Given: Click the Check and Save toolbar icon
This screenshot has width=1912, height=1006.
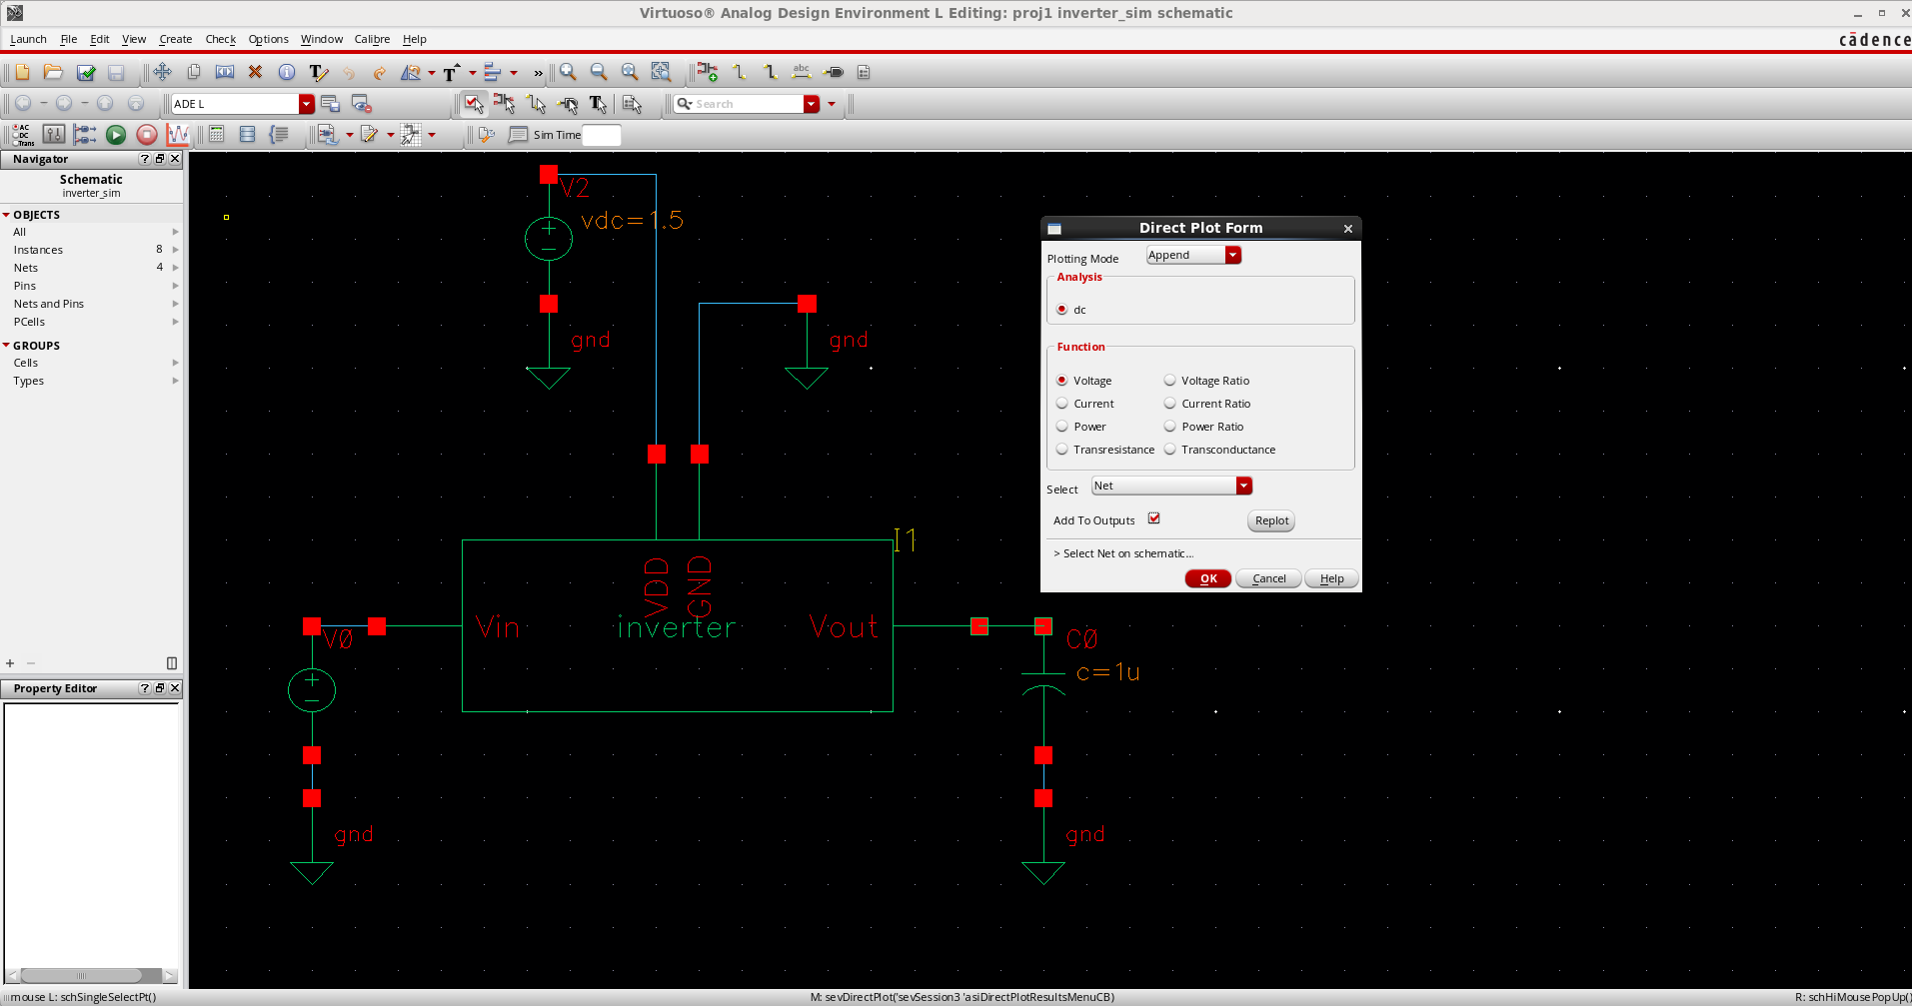Looking at the screenshot, I should pyautogui.click(x=86, y=72).
